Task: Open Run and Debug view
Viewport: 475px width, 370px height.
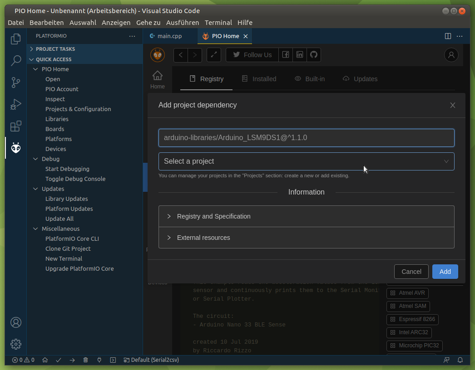Action: [x=16, y=104]
